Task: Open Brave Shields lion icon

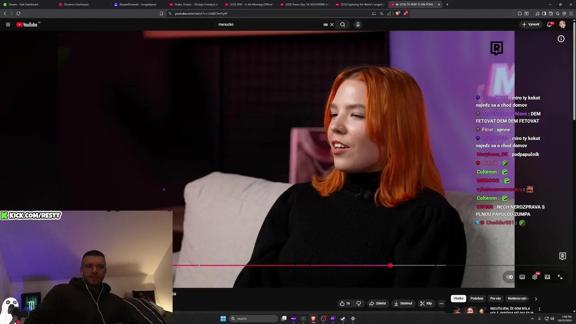Action: (x=397, y=13)
